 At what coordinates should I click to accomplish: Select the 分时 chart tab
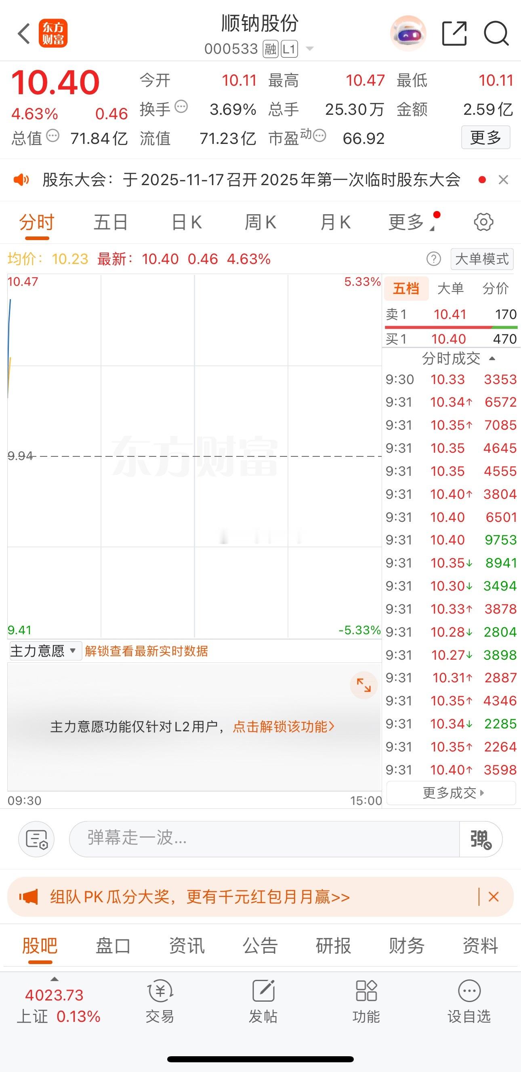[37, 222]
